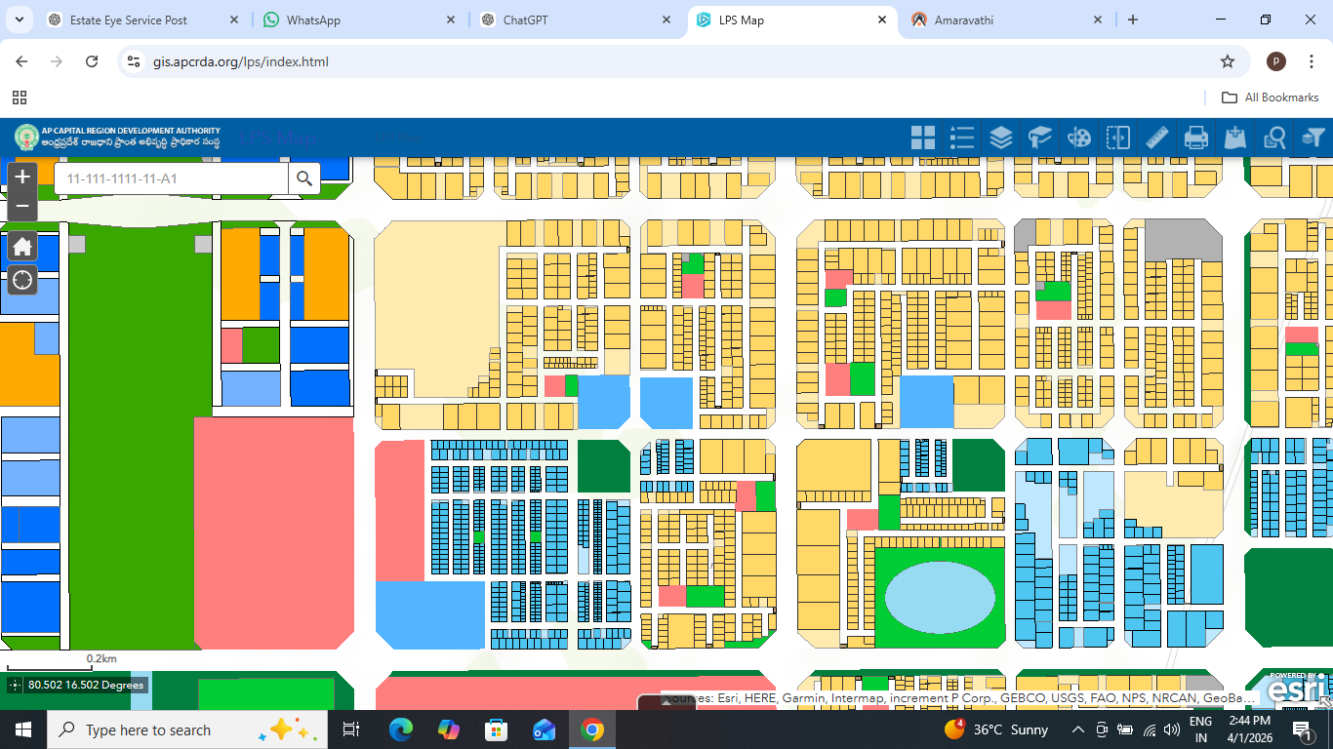Viewport: 1333px width, 749px height.
Task: Open the layer filter tool
Action: point(1313,138)
